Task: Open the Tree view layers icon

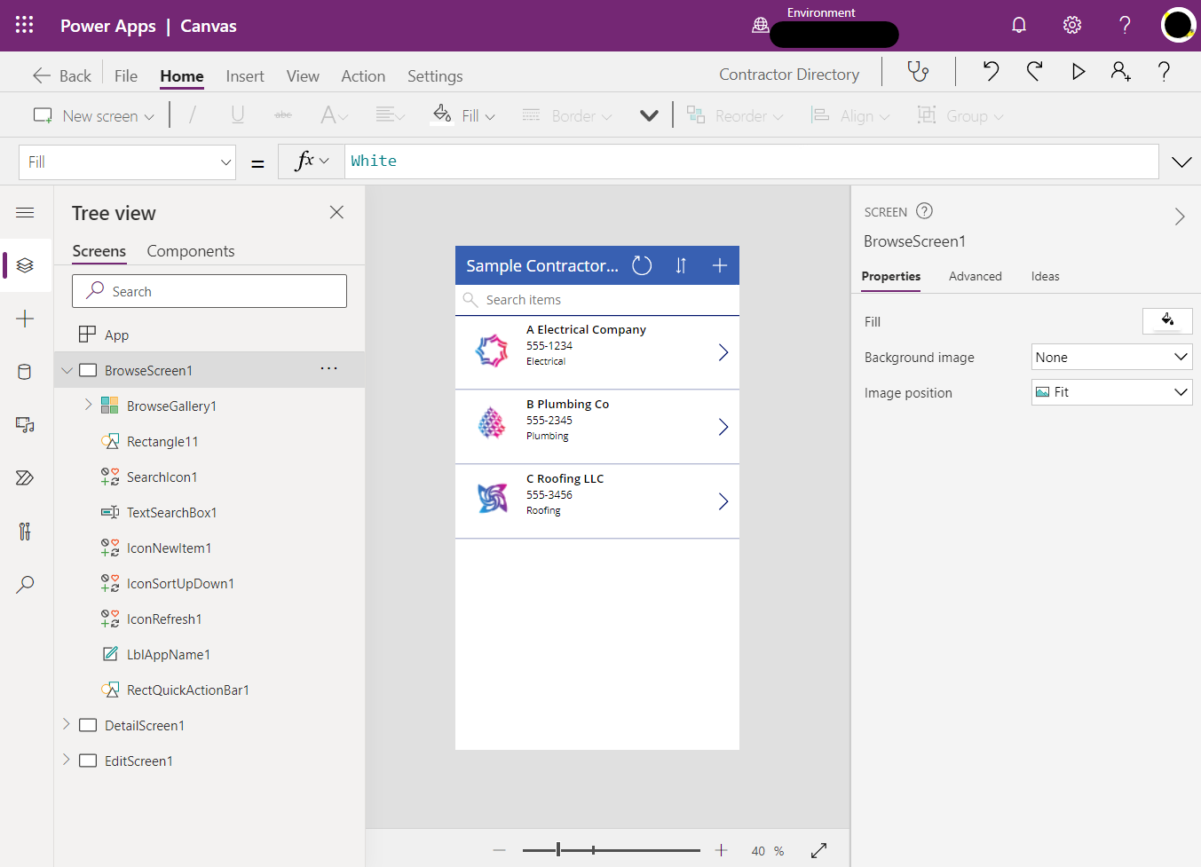Action: tap(25, 265)
